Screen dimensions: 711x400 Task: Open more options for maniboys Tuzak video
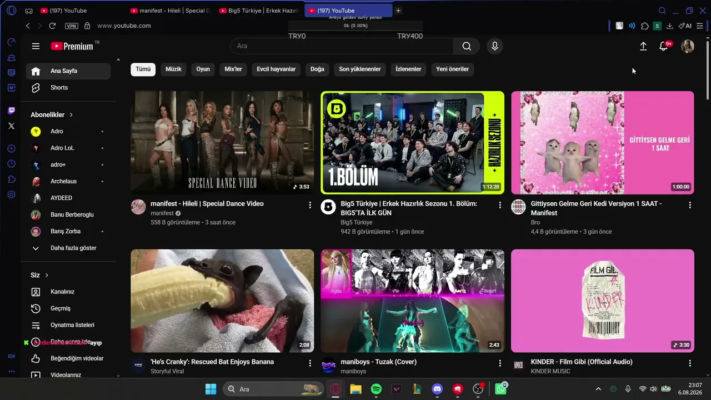pos(500,363)
